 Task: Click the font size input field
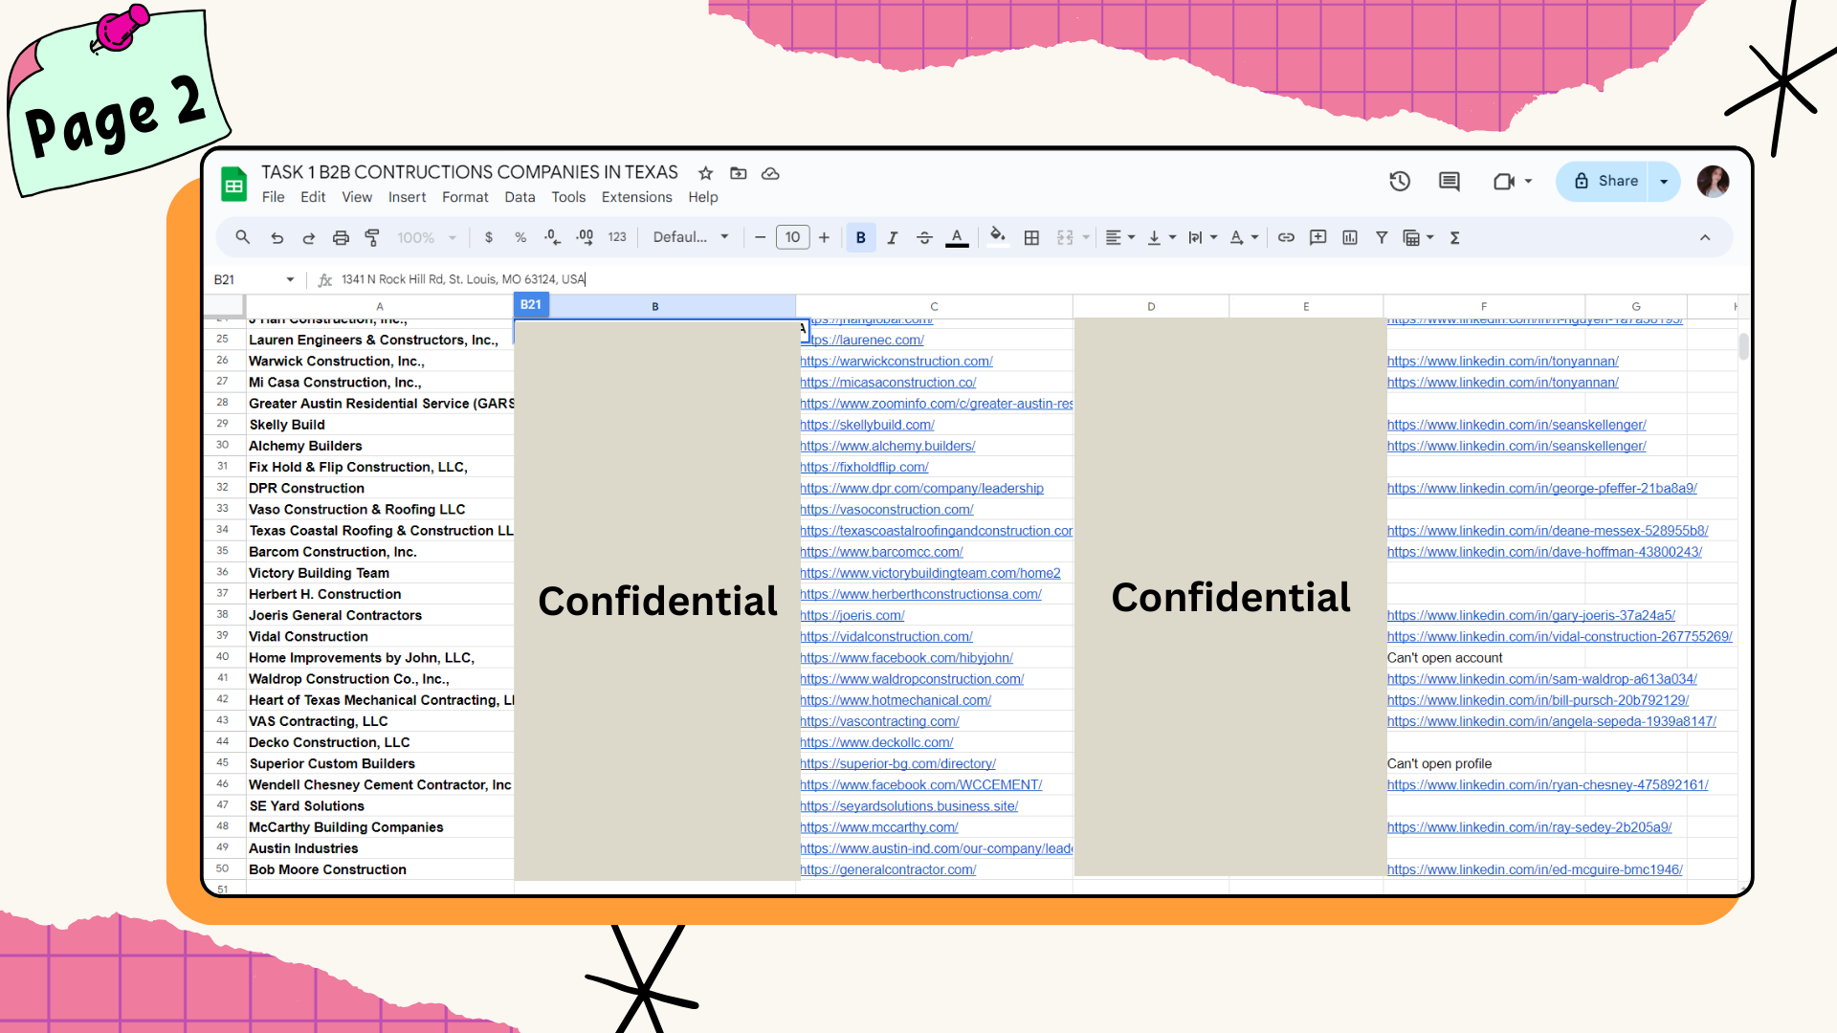792,237
